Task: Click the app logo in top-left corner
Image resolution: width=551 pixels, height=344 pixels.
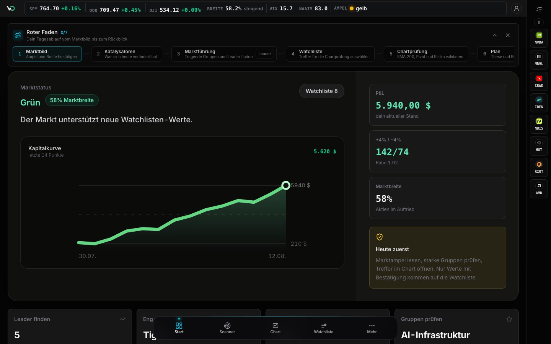Action: pos(11,8)
